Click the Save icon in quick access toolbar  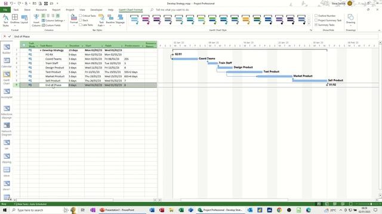(x=5, y=4)
